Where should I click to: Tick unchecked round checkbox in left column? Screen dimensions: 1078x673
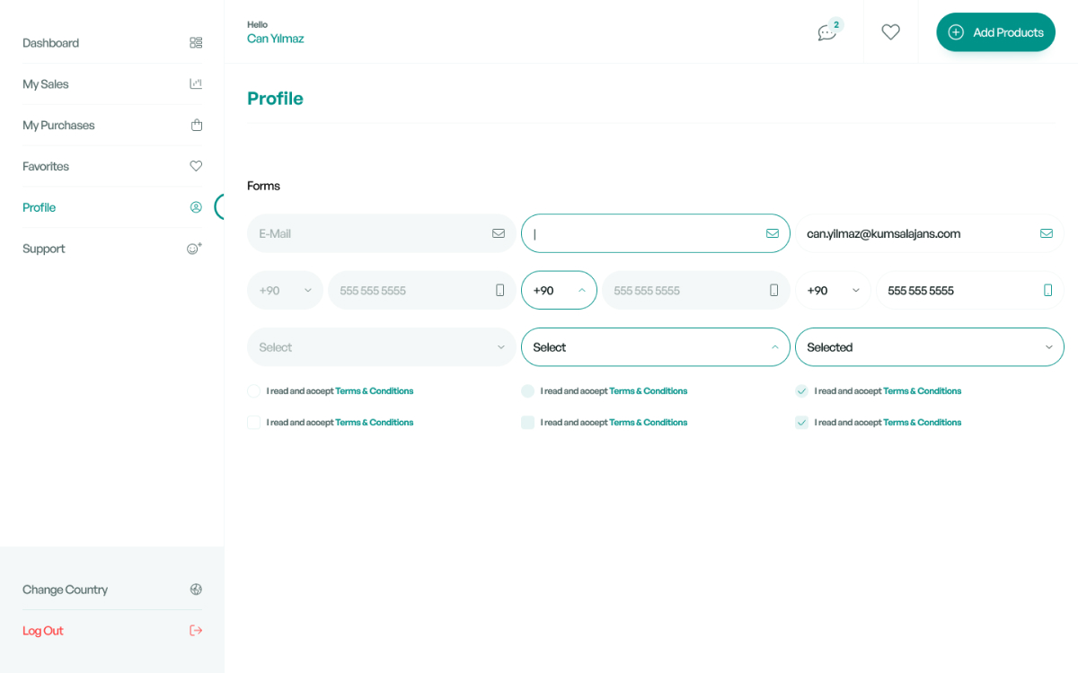click(253, 391)
